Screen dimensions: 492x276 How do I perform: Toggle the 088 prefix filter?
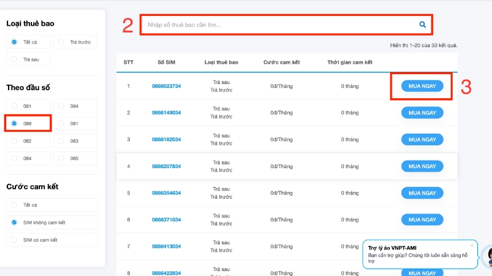(14, 123)
